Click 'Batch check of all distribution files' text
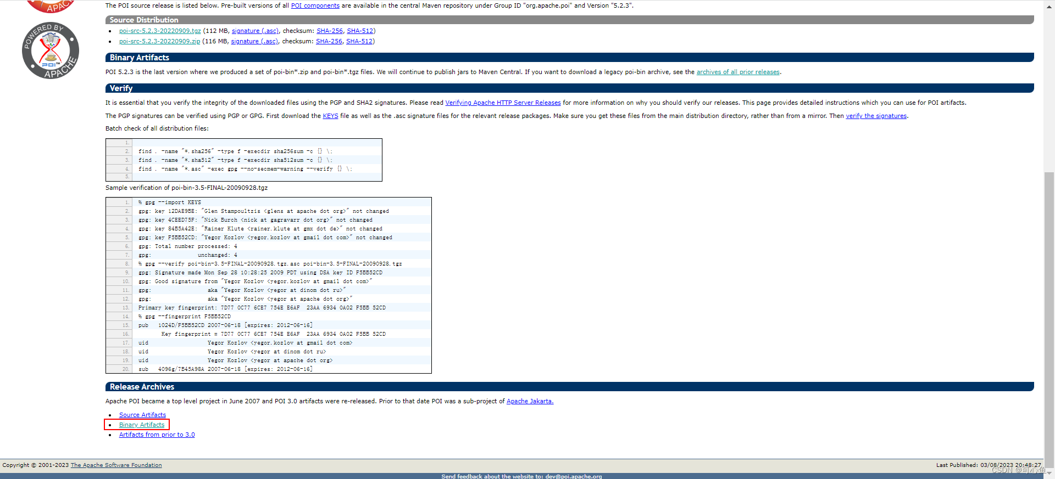 coord(157,128)
